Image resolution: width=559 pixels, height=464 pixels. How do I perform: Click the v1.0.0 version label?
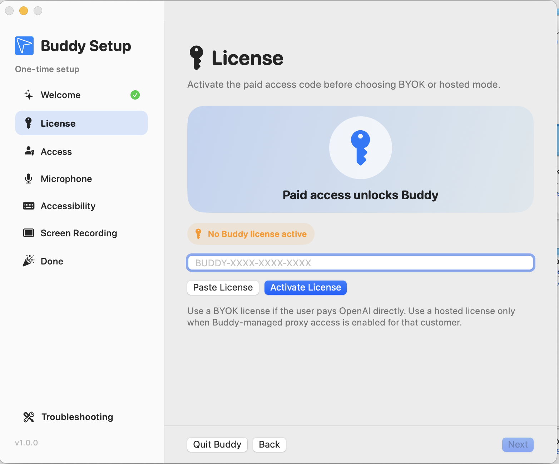(26, 443)
